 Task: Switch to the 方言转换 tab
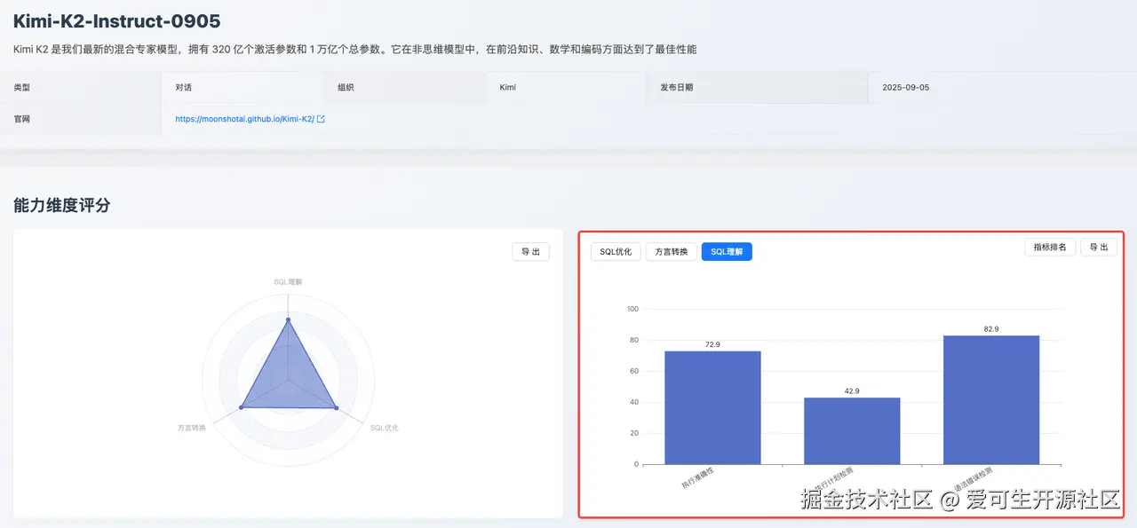click(671, 252)
